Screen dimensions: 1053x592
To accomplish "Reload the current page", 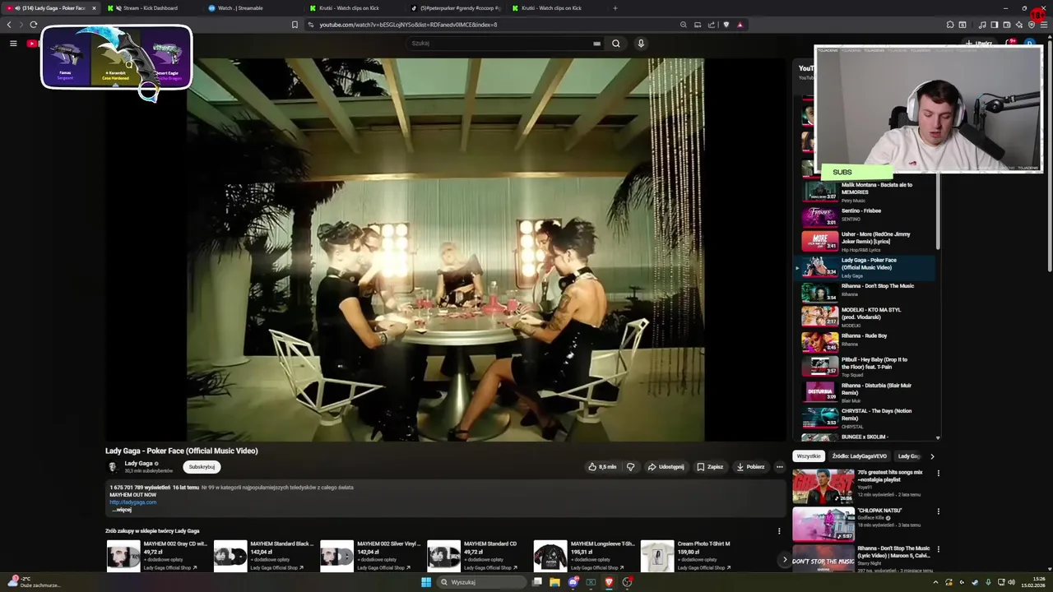I will pos(33,25).
